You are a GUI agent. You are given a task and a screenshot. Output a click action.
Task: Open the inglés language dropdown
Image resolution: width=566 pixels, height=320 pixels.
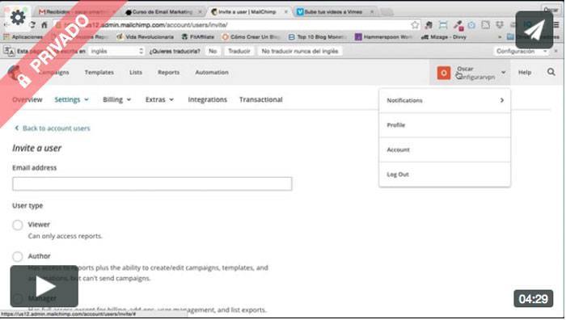point(116,51)
